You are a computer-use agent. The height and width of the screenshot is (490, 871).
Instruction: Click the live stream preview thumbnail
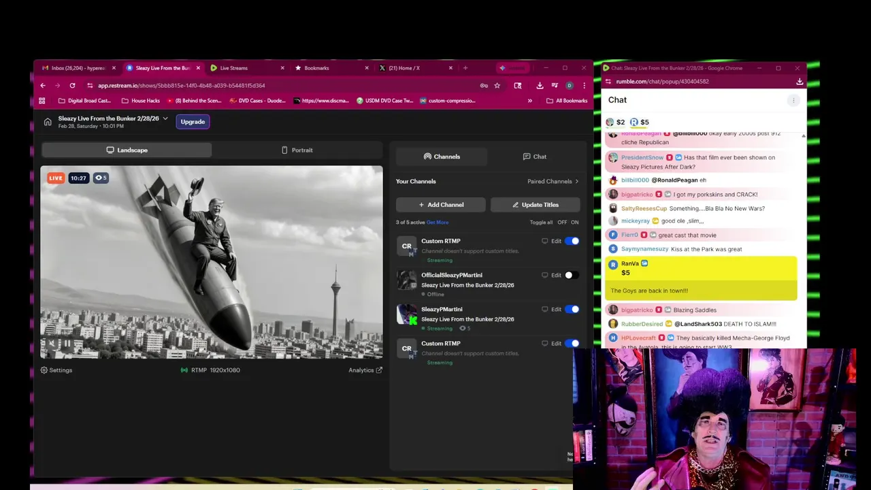tap(212, 262)
